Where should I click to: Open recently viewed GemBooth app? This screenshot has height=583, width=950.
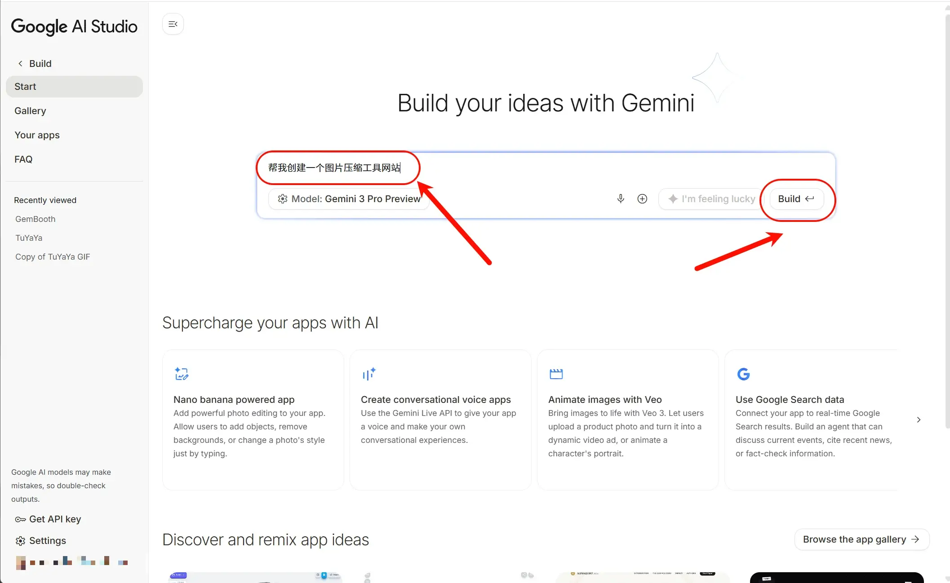coord(36,219)
